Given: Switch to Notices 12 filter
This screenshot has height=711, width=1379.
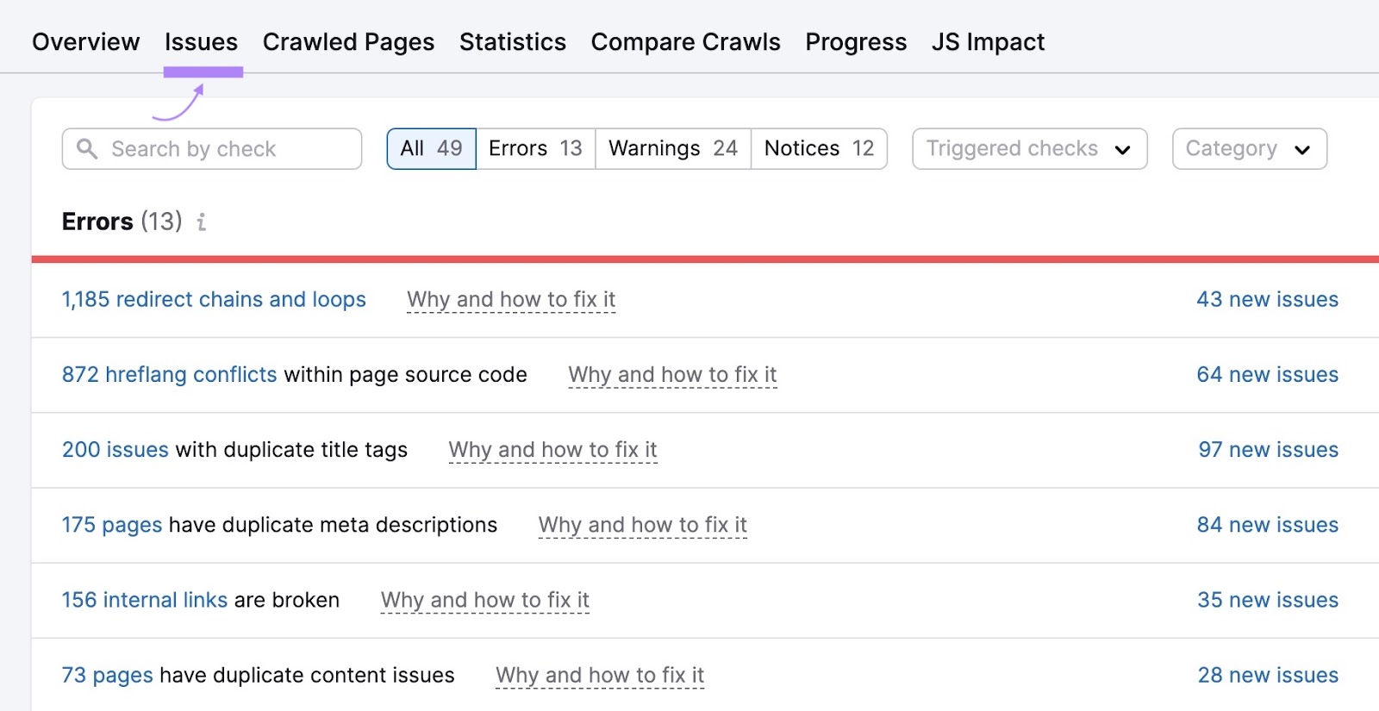Looking at the screenshot, I should click(x=819, y=149).
